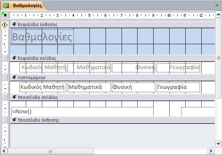
Task: Select the Βαθμολογίες document tab
Action: pos(24,5)
